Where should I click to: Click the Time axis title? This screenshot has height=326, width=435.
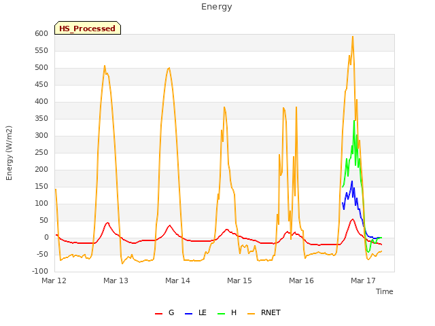385,291
